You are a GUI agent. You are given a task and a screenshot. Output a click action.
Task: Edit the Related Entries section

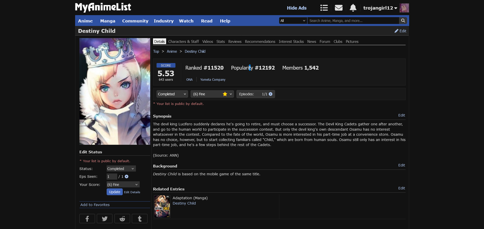[x=402, y=188]
